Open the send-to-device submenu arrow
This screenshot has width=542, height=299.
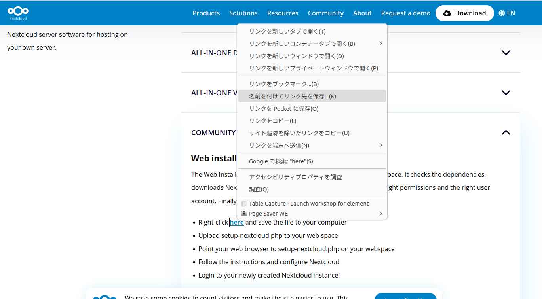click(x=380, y=145)
